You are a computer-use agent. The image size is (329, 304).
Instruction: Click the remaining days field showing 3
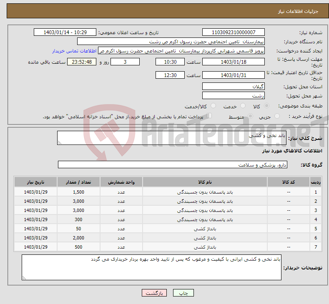tap(125, 62)
